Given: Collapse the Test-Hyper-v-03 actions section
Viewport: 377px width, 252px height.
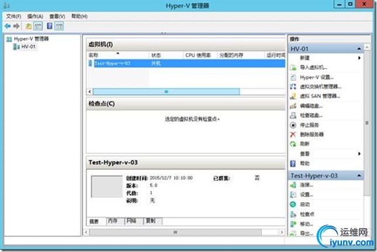Looking at the screenshot, I should 359,176.
